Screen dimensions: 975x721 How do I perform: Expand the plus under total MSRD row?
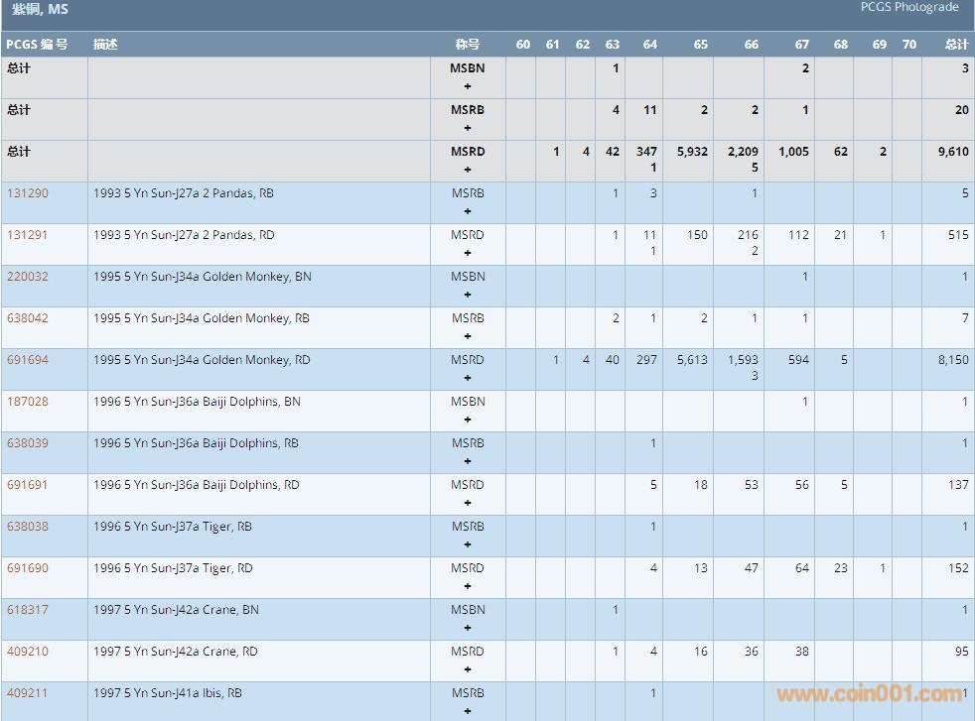[x=468, y=170]
